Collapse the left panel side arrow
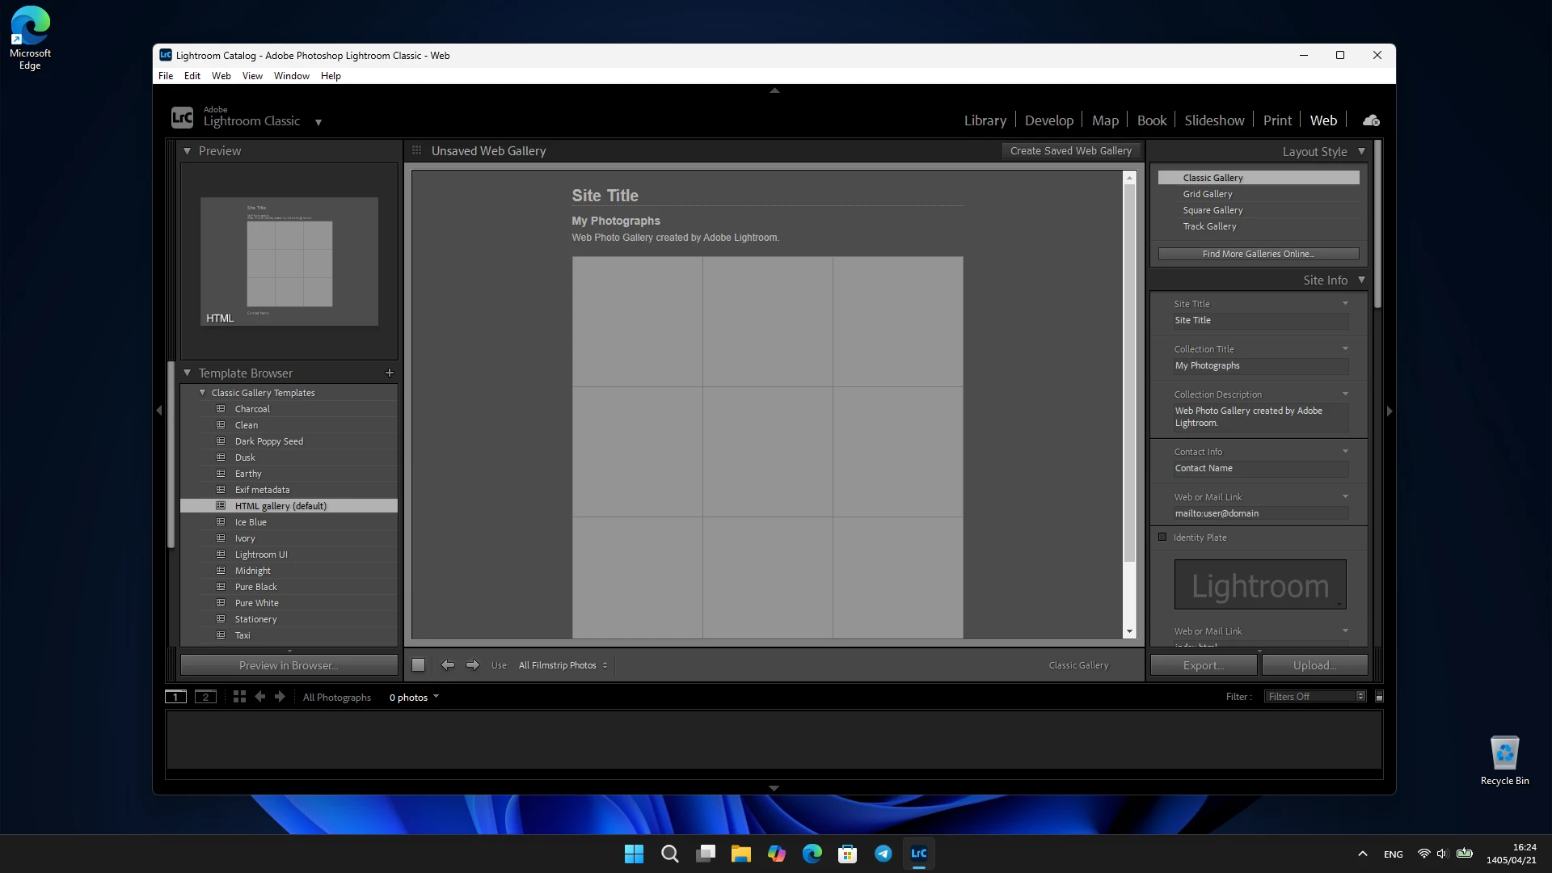This screenshot has height=873, width=1552. pos(158,411)
